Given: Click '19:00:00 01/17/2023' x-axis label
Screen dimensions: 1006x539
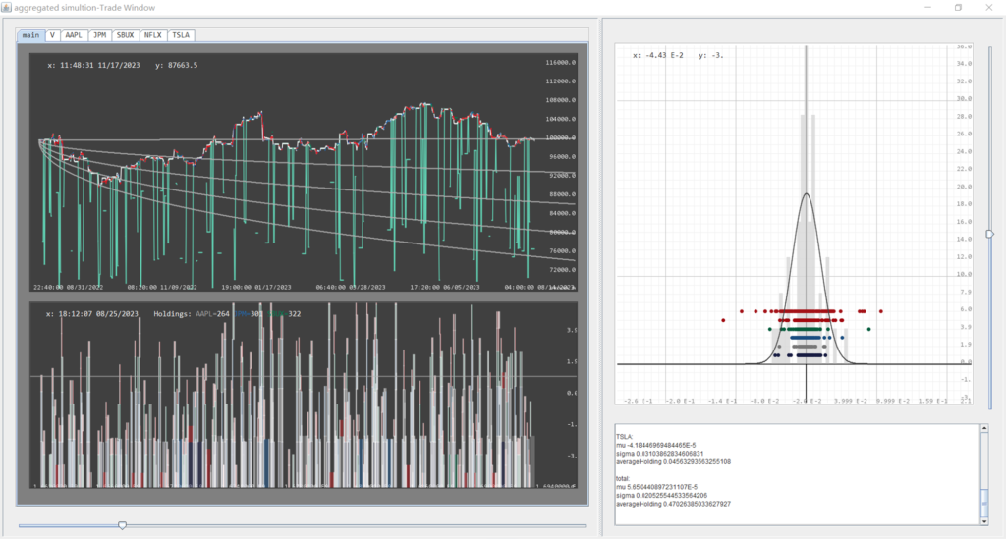Looking at the screenshot, I should pos(256,287).
